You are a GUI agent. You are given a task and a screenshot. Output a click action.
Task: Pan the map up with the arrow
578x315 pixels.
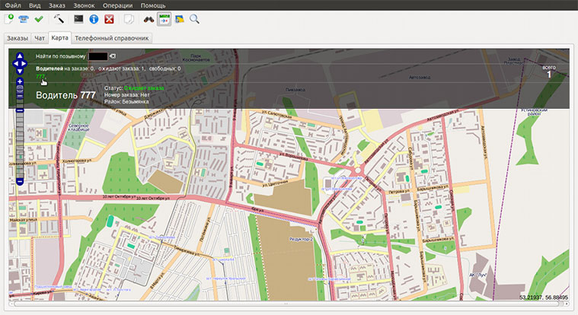coord(20,56)
